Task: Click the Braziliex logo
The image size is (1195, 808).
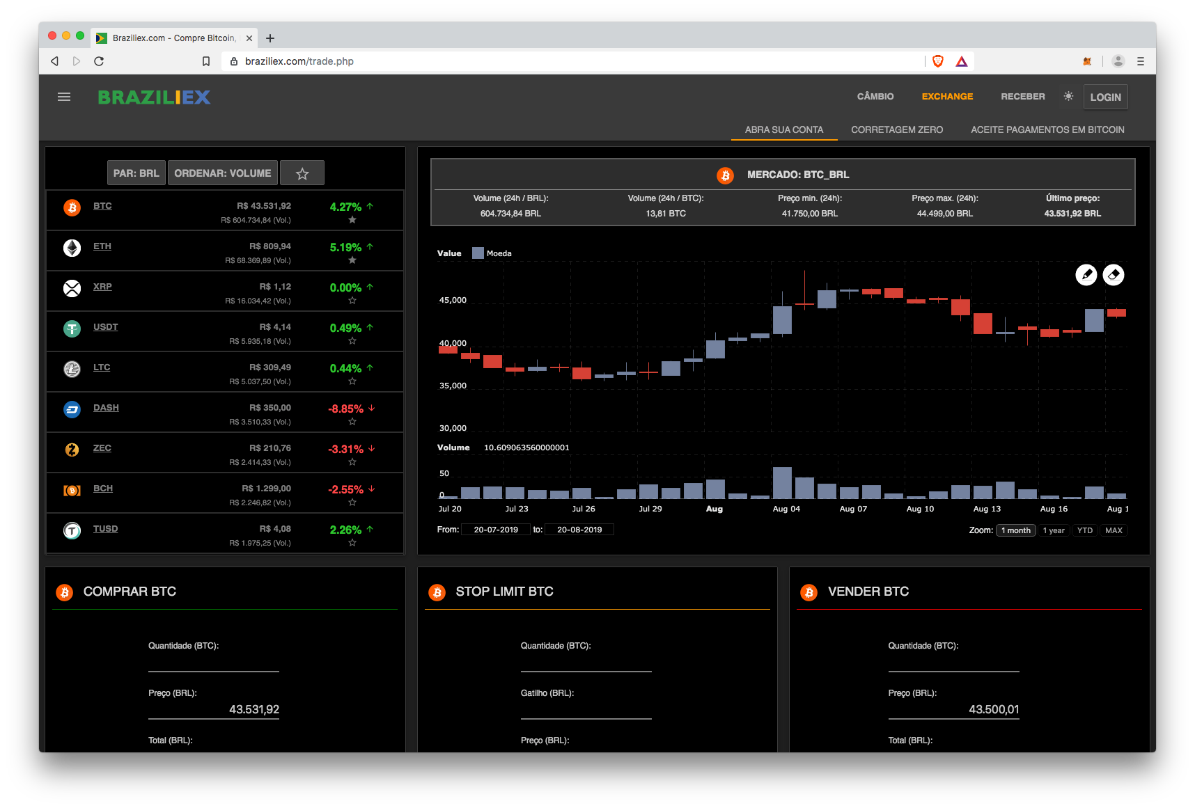Action: point(154,97)
